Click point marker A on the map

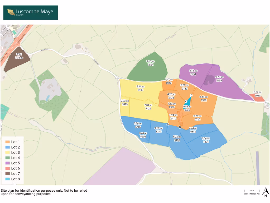click(167, 124)
